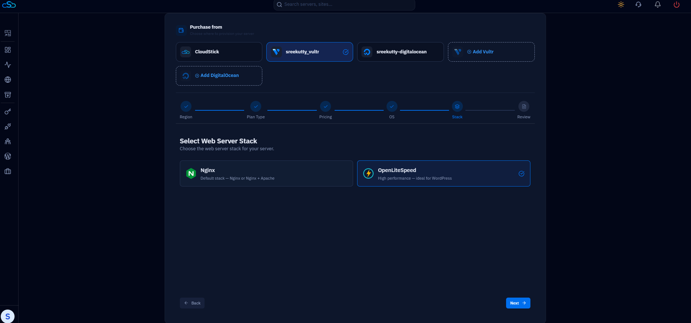Click "Default stack — Nginx or Nginx + Apache" text
Image resolution: width=691 pixels, height=323 pixels.
238,179
